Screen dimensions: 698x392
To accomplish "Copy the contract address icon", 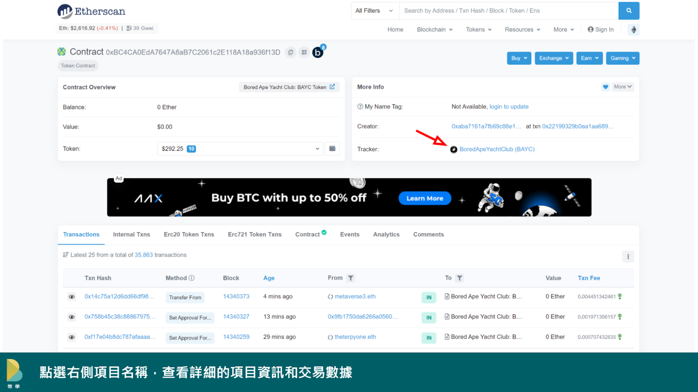I will tap(291, 52).
